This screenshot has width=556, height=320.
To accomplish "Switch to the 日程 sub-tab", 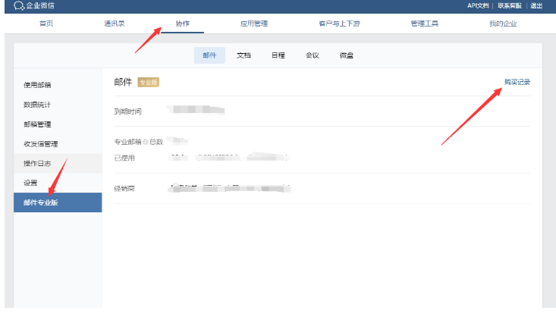I will click(x=278, y=55).
